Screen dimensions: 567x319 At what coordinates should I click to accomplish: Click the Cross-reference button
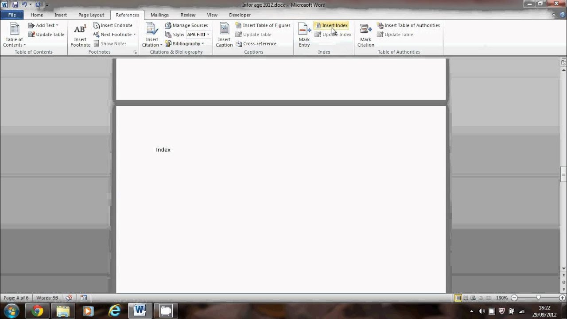point(256,43)
